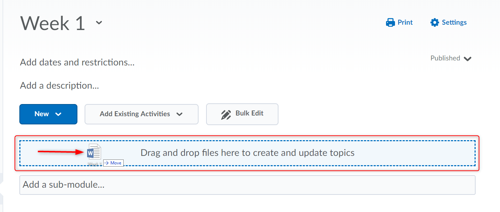This screenshot has width=500, height=212.
Task: Click the printer icon beside Print
Action: click(x=390, y=23)
